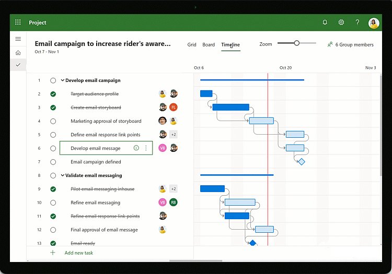Viewport: 392px width, 274px height.
Task: Uncheck the Target audience profile task
Action: [53, 94]
